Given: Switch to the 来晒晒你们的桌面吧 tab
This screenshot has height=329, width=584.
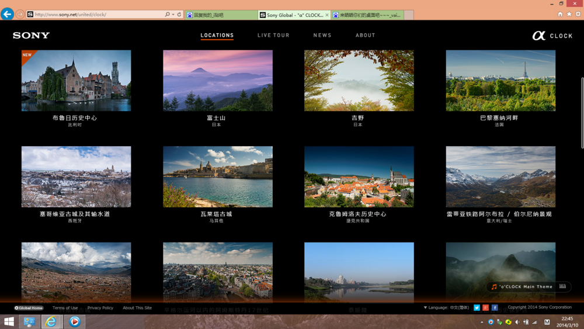Looking at the screenshot, I should [x=367, y=15].
